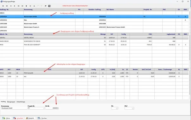Select order row 20920914 Mustermann GmbH
This screenshot has width=191, height=120.
pos(94,16)
